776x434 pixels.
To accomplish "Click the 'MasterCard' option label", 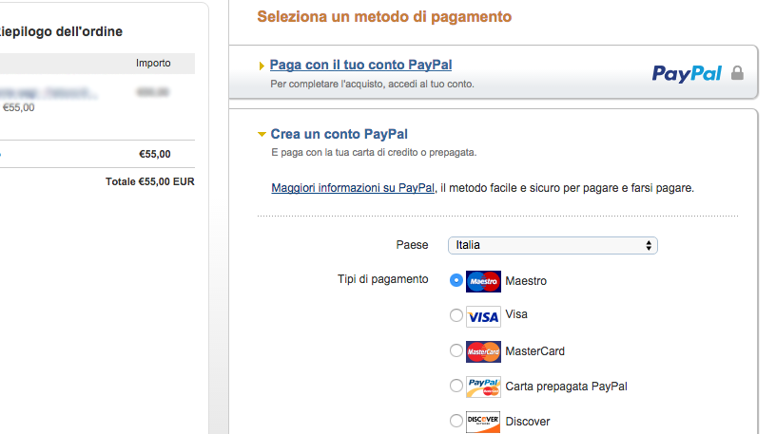I will [x=535, y=351].
